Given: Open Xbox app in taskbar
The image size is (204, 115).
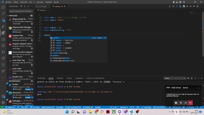Looking at the screenshot, I should tap(114, 112).
